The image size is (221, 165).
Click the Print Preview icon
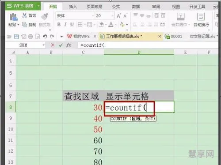tap(38, 36)
